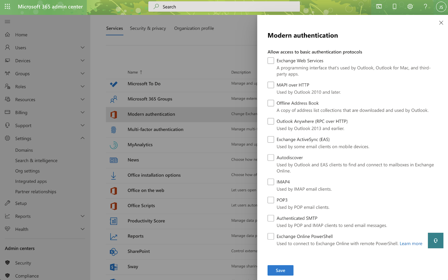Viewport: 448px width, 280px height.
Task: Open the JS account avatar
Action: [441, 7]
